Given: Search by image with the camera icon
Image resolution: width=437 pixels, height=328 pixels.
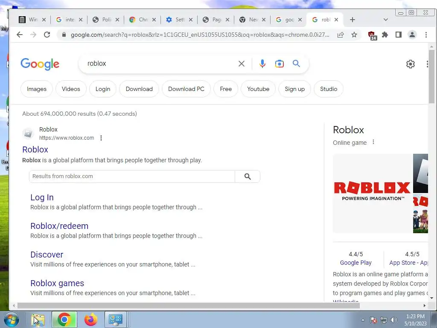Looking at the screenshot, I should [279, 64].
